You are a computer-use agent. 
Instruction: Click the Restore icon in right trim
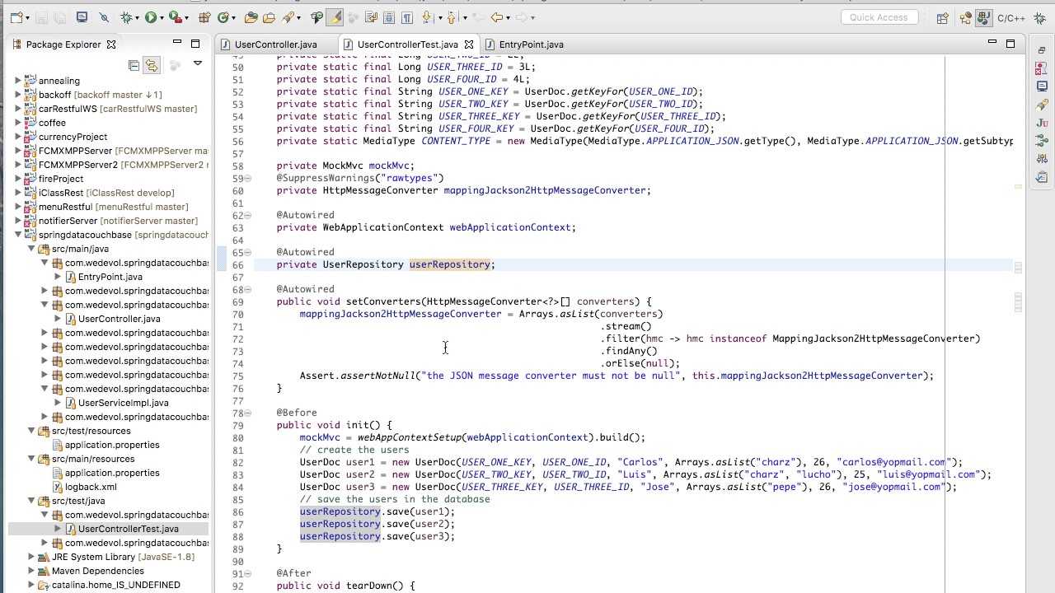click(x=1042, y=50)
